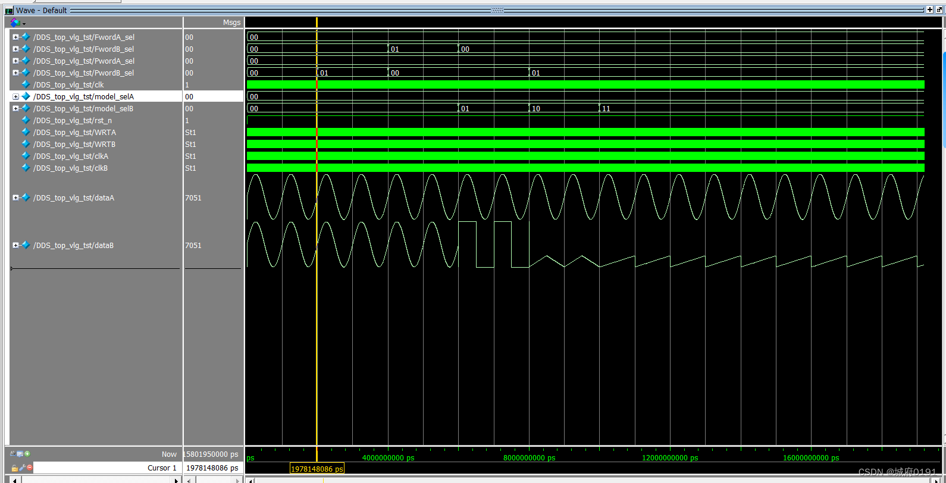Click waveform pane scrollbar left arrow
This screenshot has width=946, height=483.
coord(250,480)
